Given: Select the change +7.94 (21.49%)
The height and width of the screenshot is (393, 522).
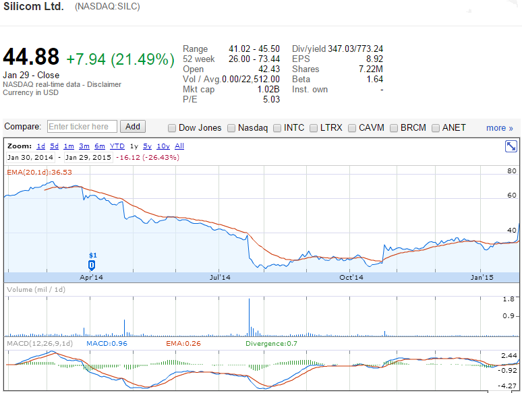Looking at the screenshot, I should (x=120, y=59).
